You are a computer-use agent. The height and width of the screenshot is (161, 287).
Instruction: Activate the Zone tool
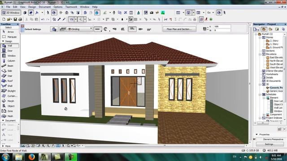[x=9, y=111]
